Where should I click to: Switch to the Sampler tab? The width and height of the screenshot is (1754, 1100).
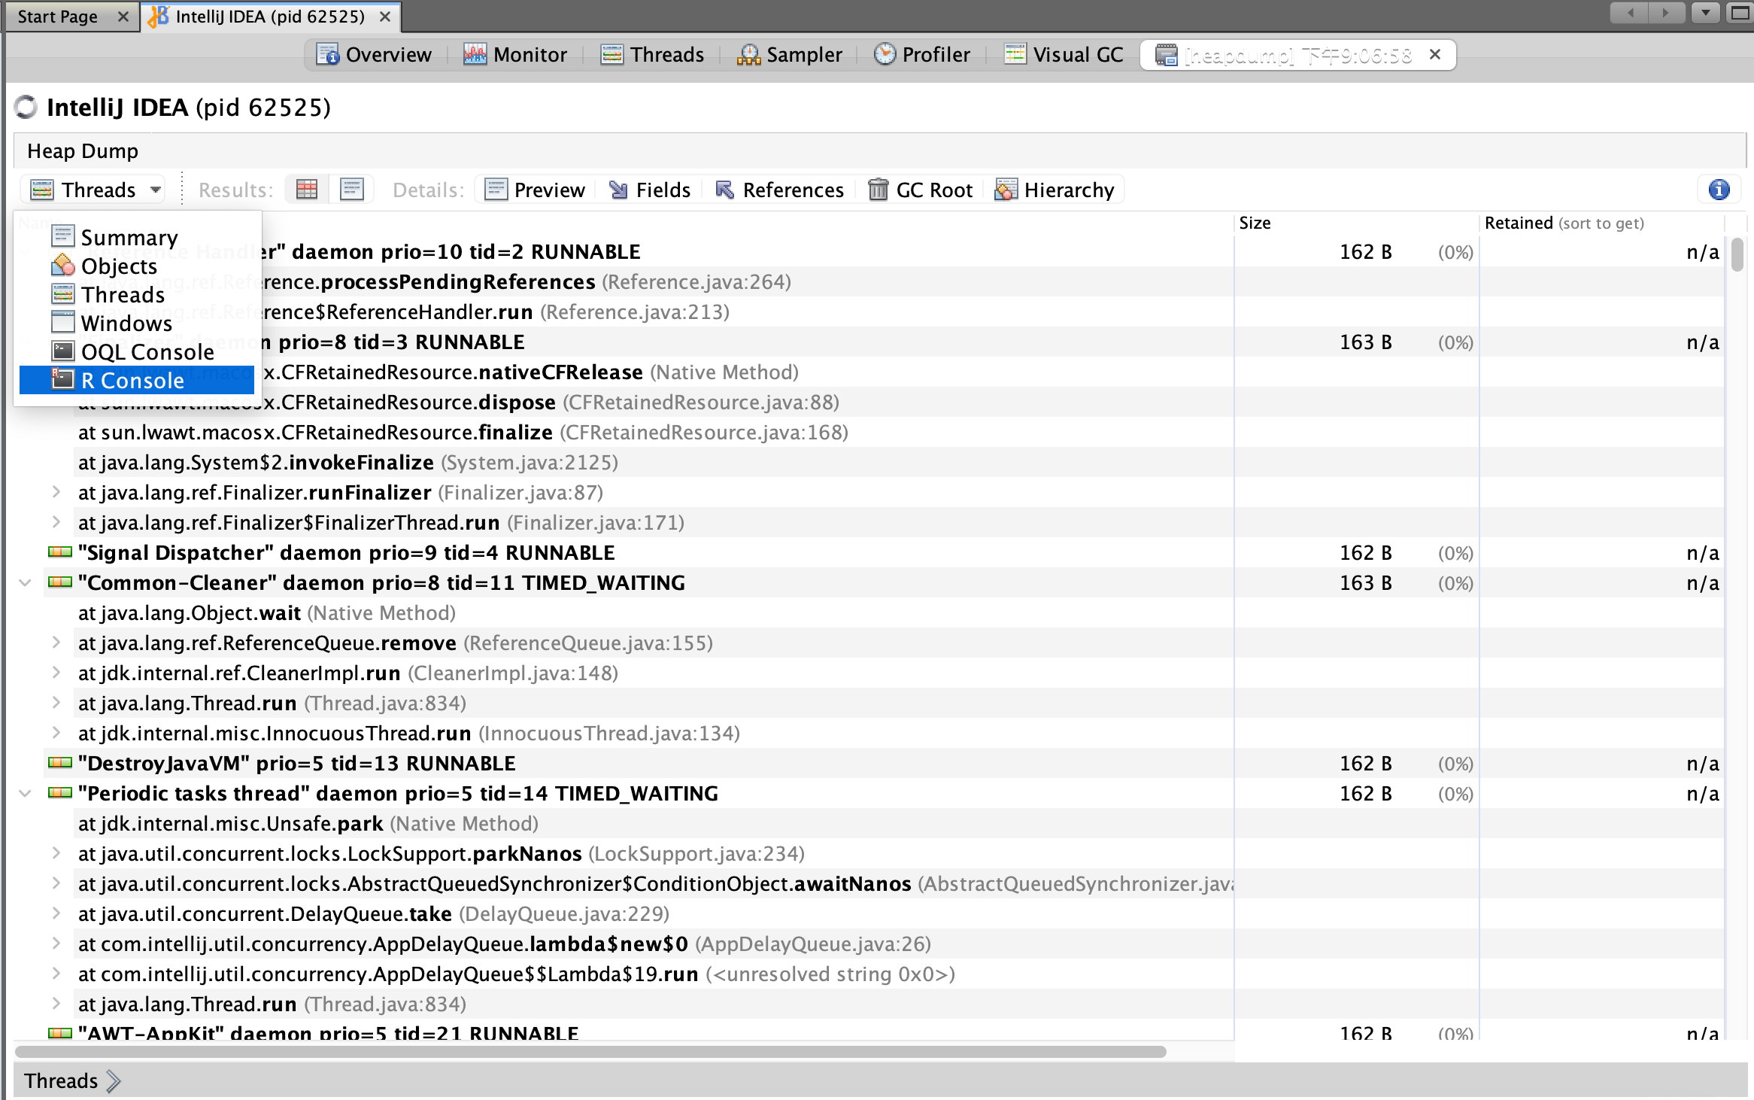click(790, 55)
